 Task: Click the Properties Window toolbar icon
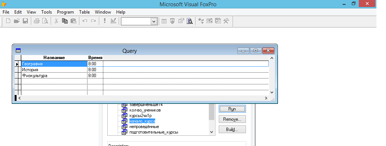click(x=181, y=21)
